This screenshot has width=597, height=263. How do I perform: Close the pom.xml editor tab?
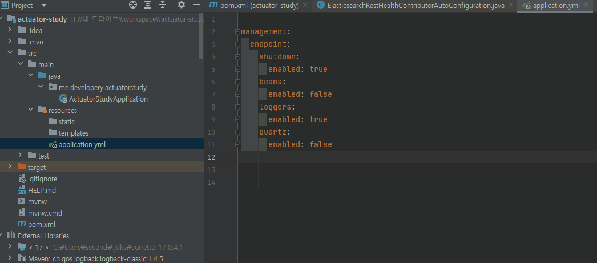(305, 5)
